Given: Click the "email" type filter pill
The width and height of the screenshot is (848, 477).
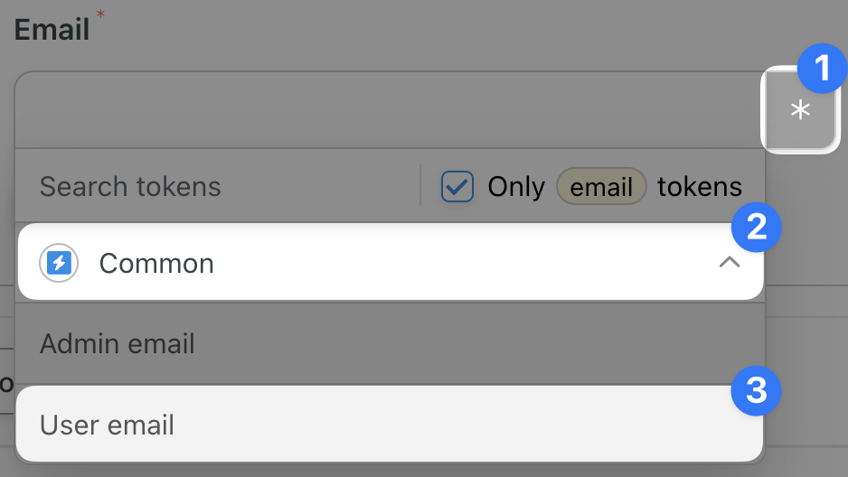Looking at the screenshot, I should pyautogui.click(x=601, y=187).
